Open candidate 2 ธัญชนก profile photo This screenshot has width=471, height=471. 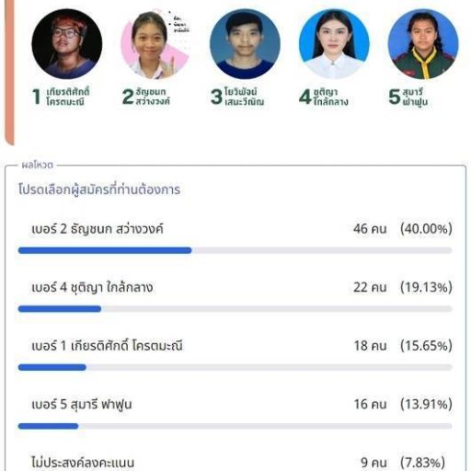(155, 44)
